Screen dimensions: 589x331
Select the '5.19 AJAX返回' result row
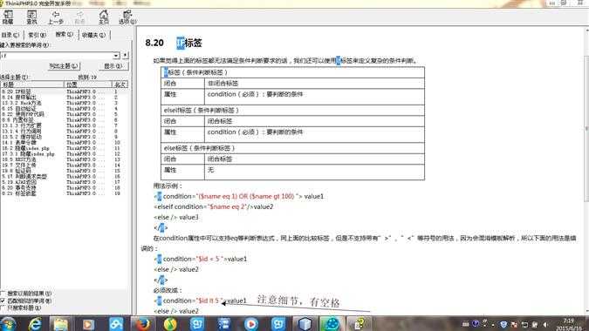tap(65, 182)
